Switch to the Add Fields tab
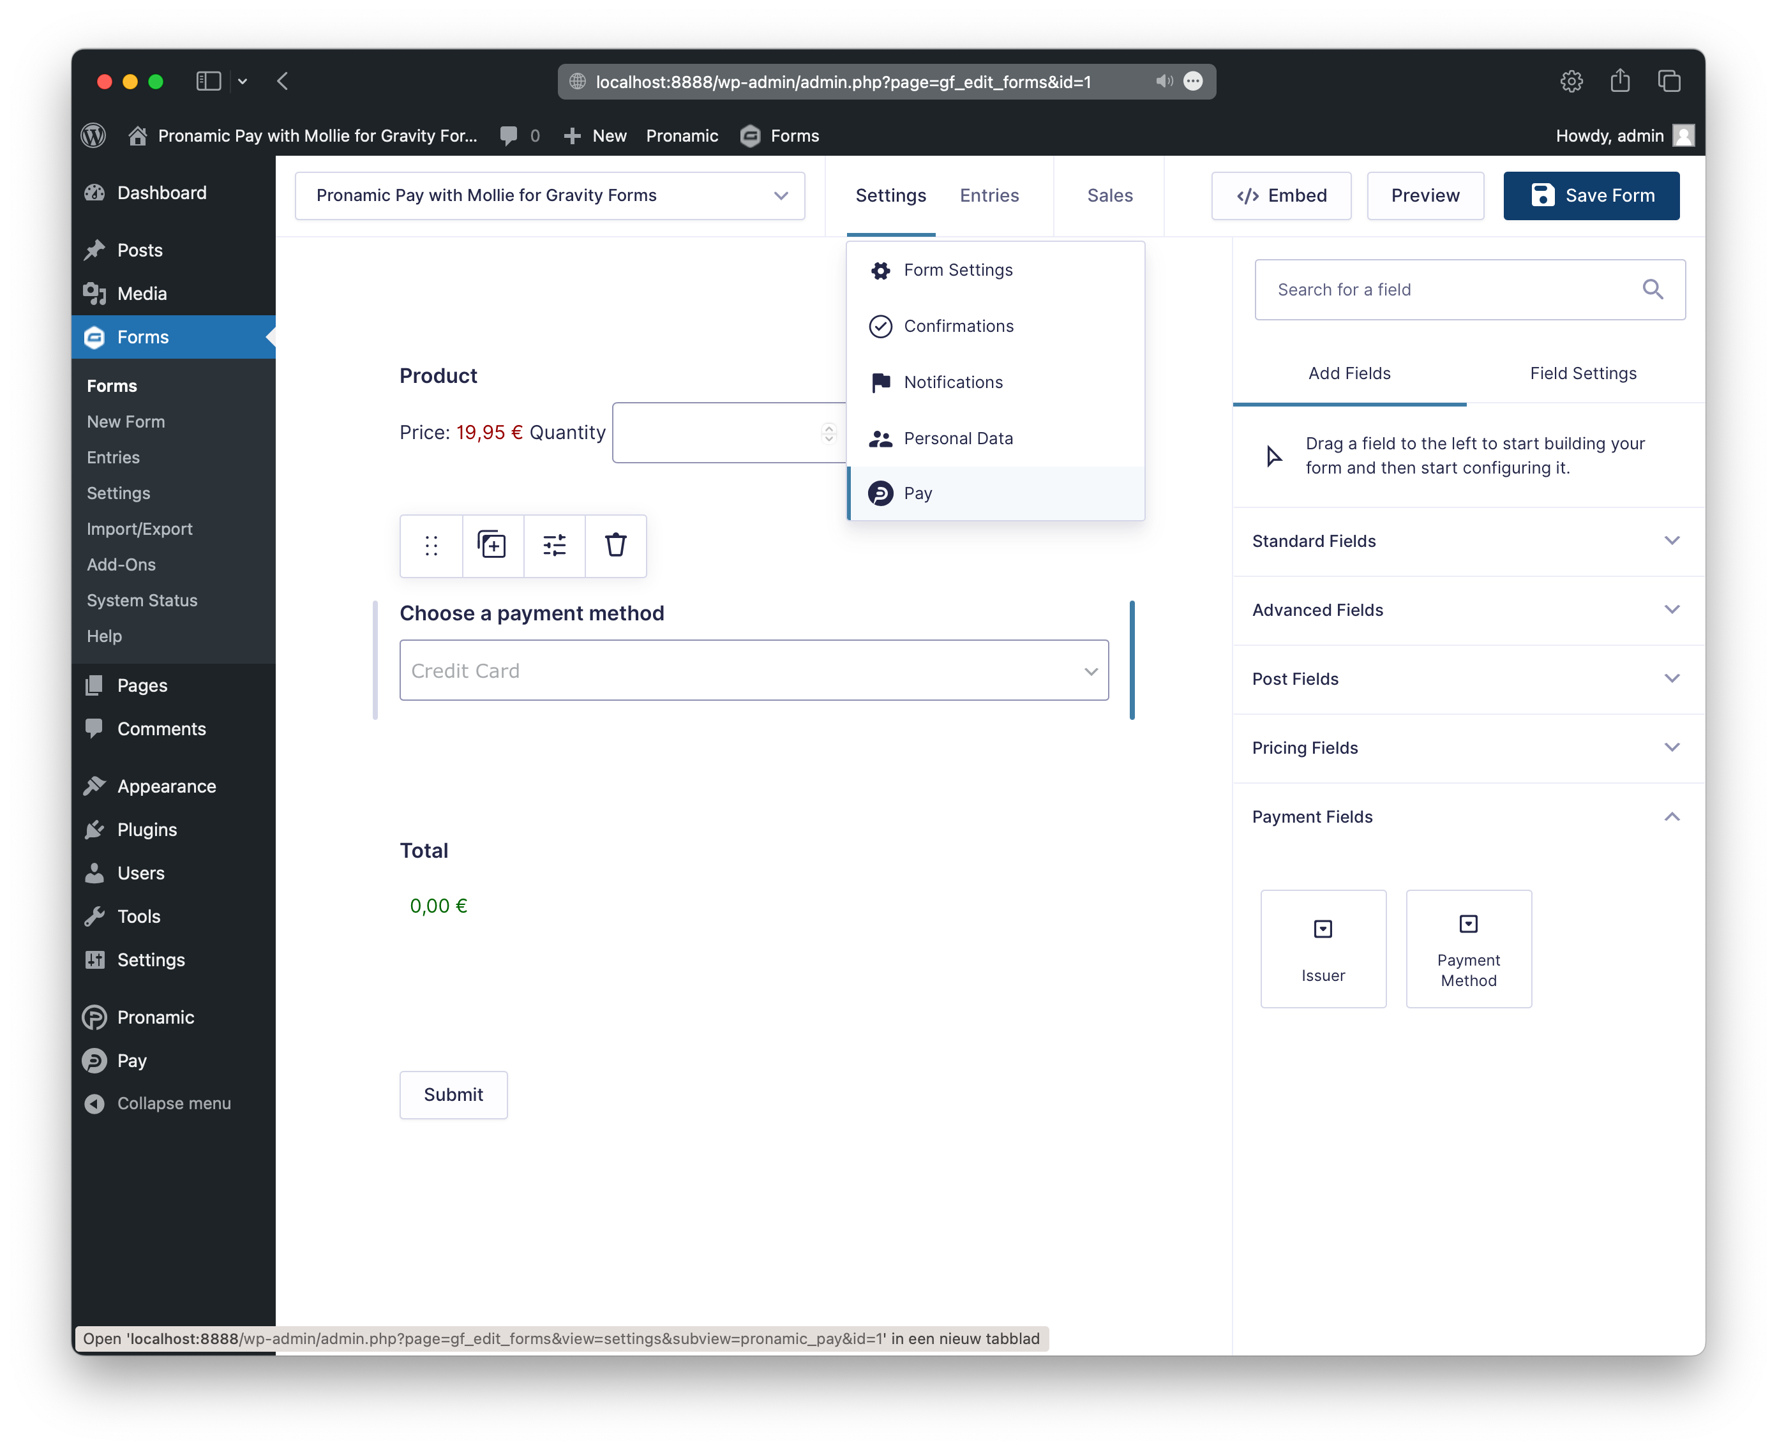Image resolution: width=1777 pixels, height=1450 pixels. pos(1349,373)
